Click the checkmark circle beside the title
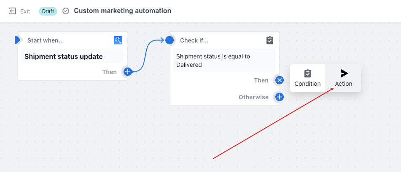This screenshot has height=172, width=401. point(66,11)
